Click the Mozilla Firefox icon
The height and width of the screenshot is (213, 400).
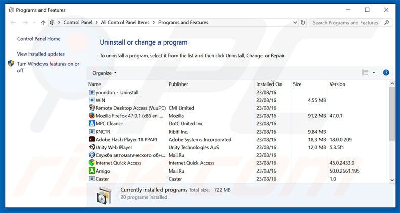(x=92, y=116)
